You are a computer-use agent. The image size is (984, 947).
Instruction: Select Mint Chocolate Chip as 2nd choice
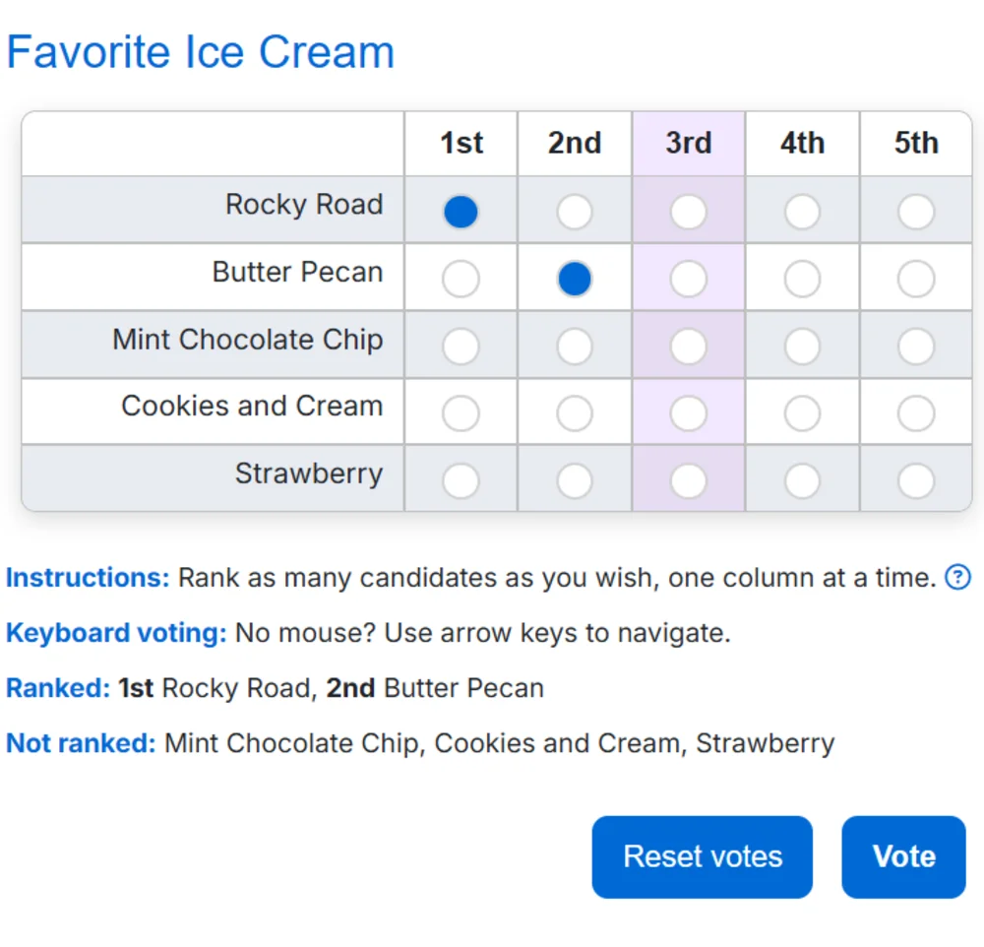pos(574,345)
